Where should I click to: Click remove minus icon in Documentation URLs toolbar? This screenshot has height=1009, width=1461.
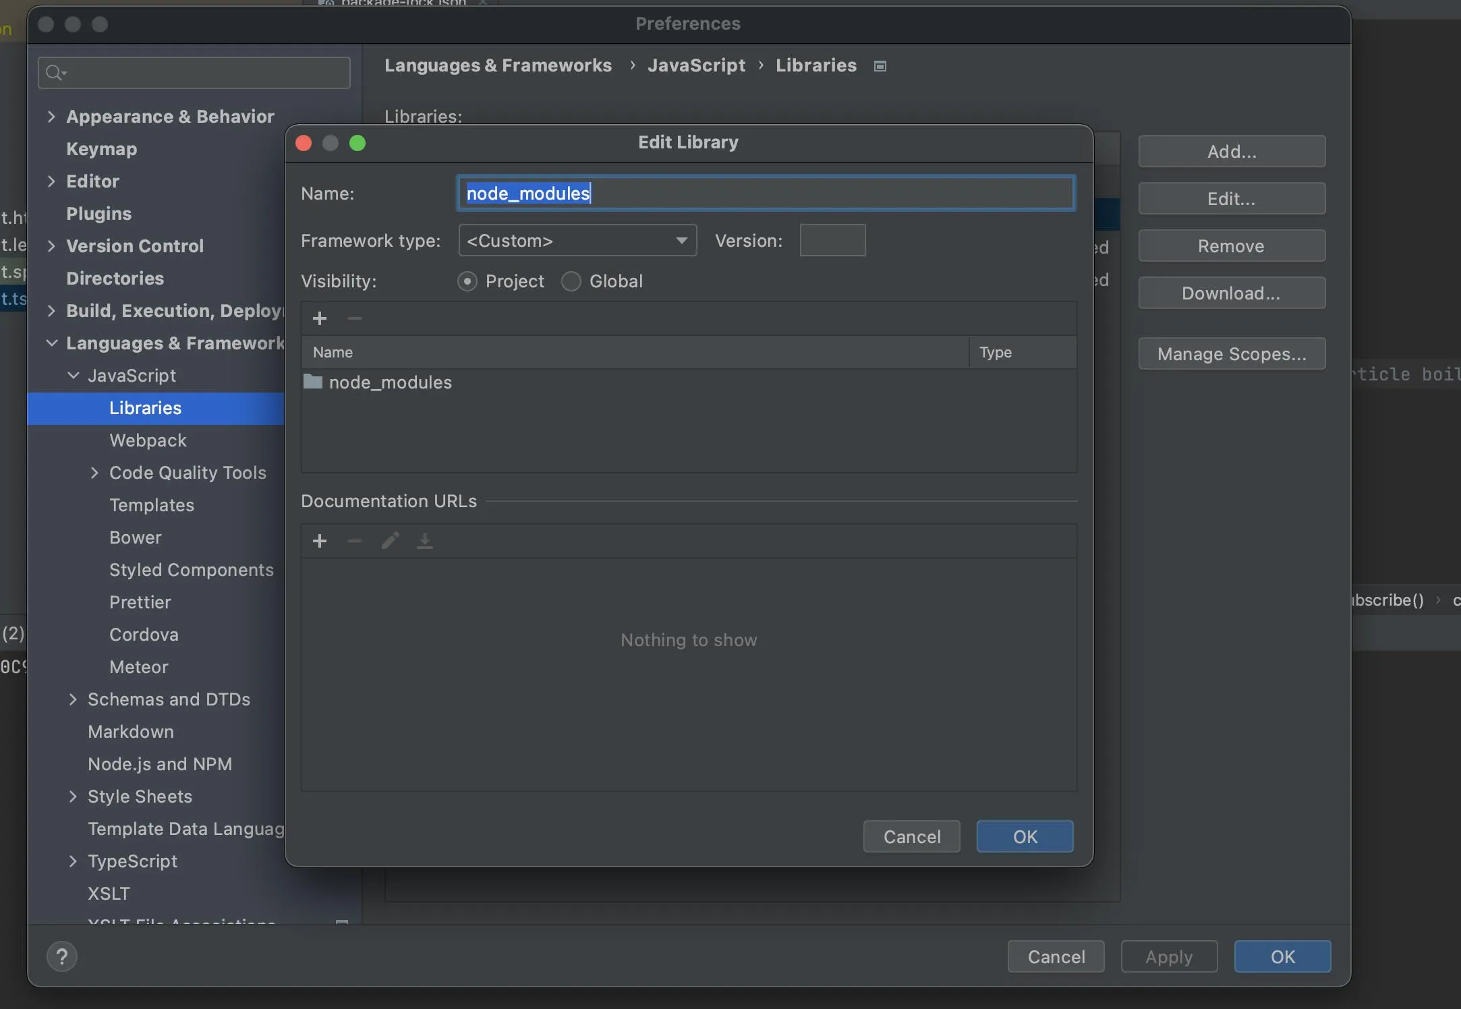pos(355,541)
